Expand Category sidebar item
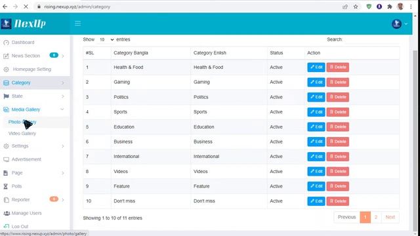 [34, 83]
